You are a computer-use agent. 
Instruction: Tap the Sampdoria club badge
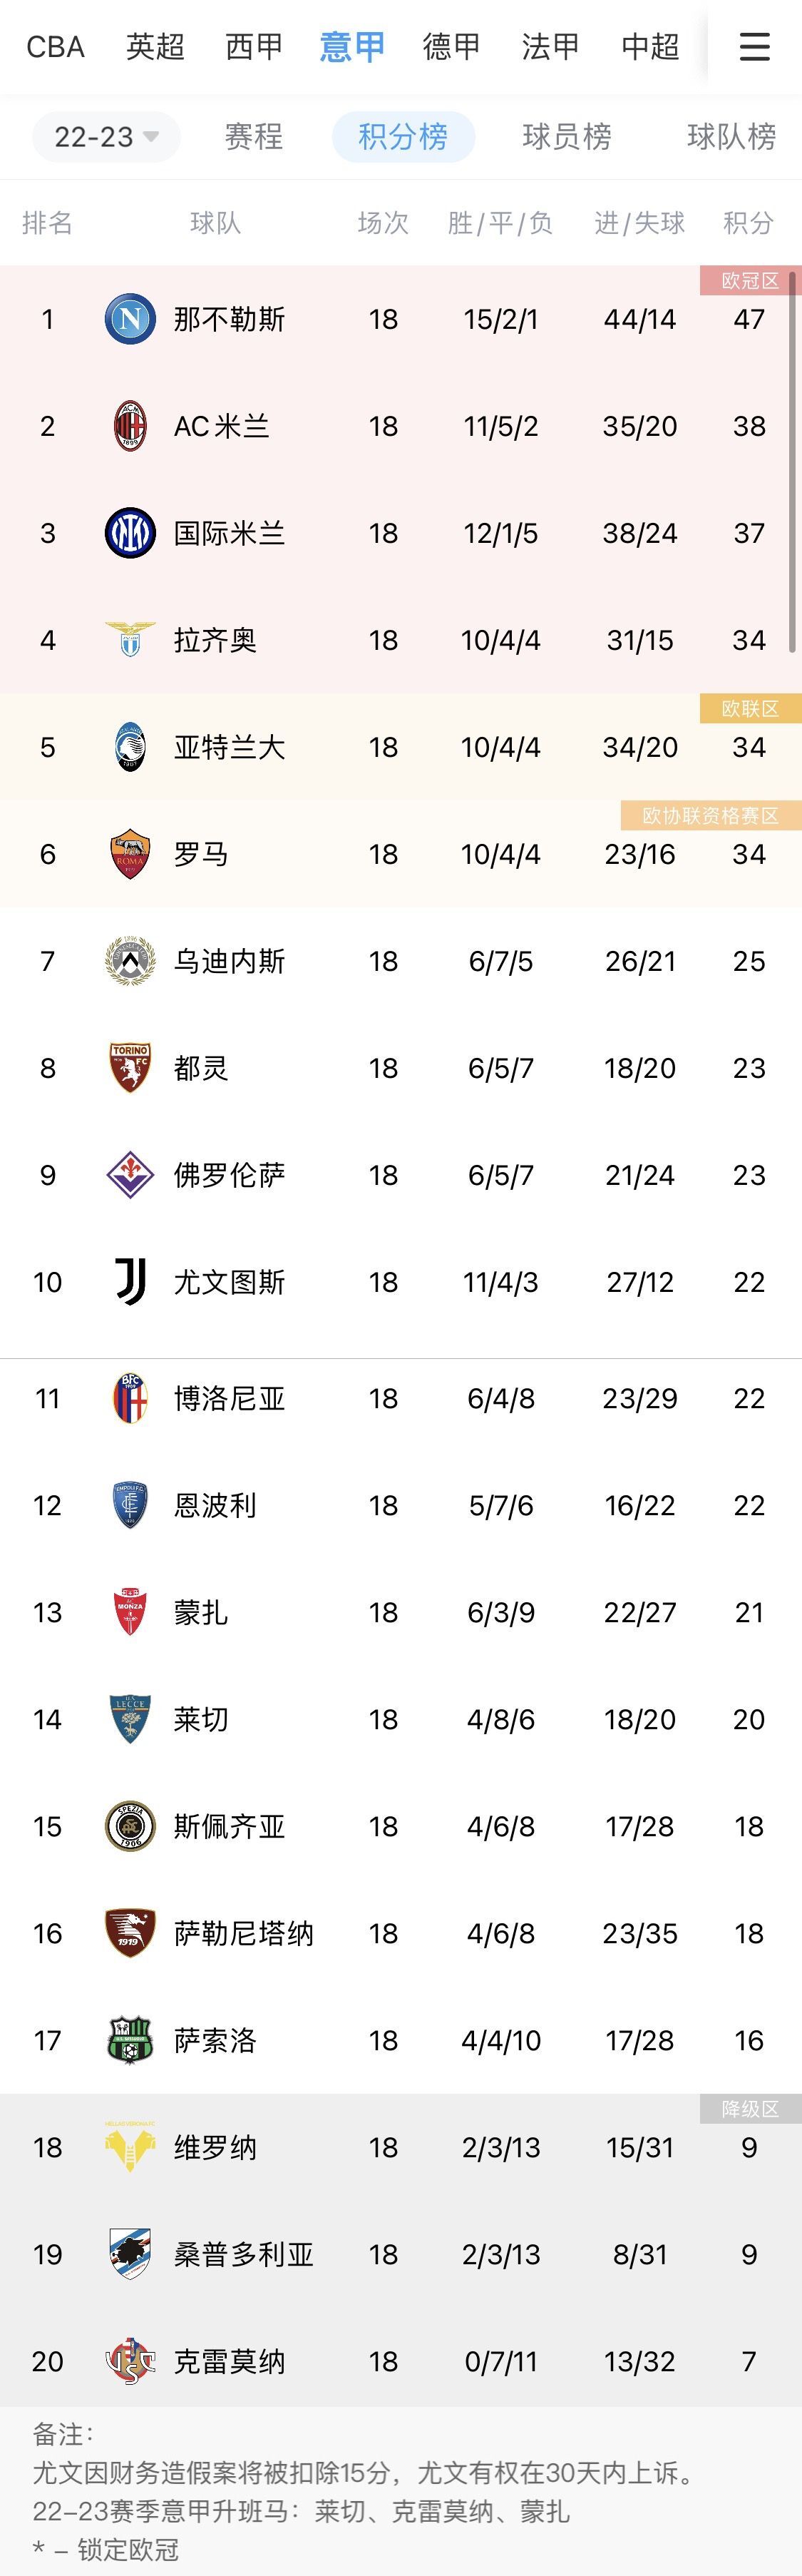[x=130, y=2254]
